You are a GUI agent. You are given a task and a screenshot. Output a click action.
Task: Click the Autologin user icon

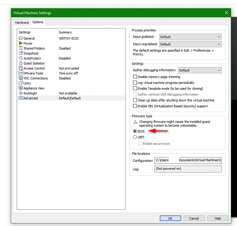pyautogui.click(x=21, y=93)
